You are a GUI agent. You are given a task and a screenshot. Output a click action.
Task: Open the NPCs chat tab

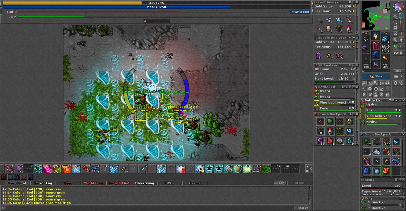pyautogui.click(x=170, y=183)
